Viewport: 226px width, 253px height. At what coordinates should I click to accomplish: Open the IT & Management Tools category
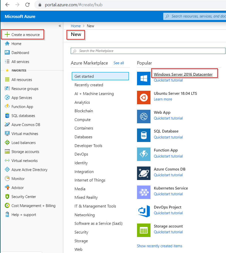coord(95,206)
